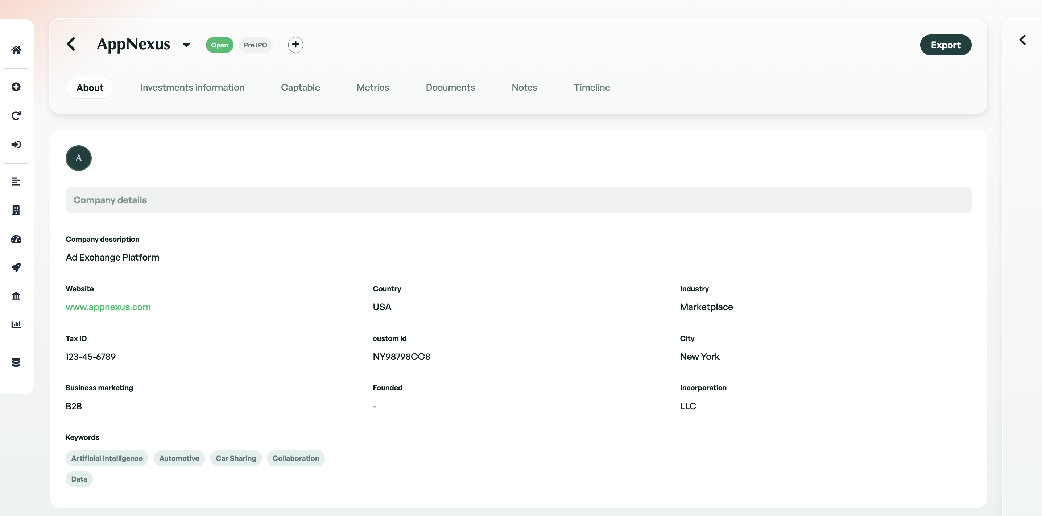Open the Documents tab
The width and height of the screenshot is (1042, 516).
pyautogui.click(x=450, y=87)
